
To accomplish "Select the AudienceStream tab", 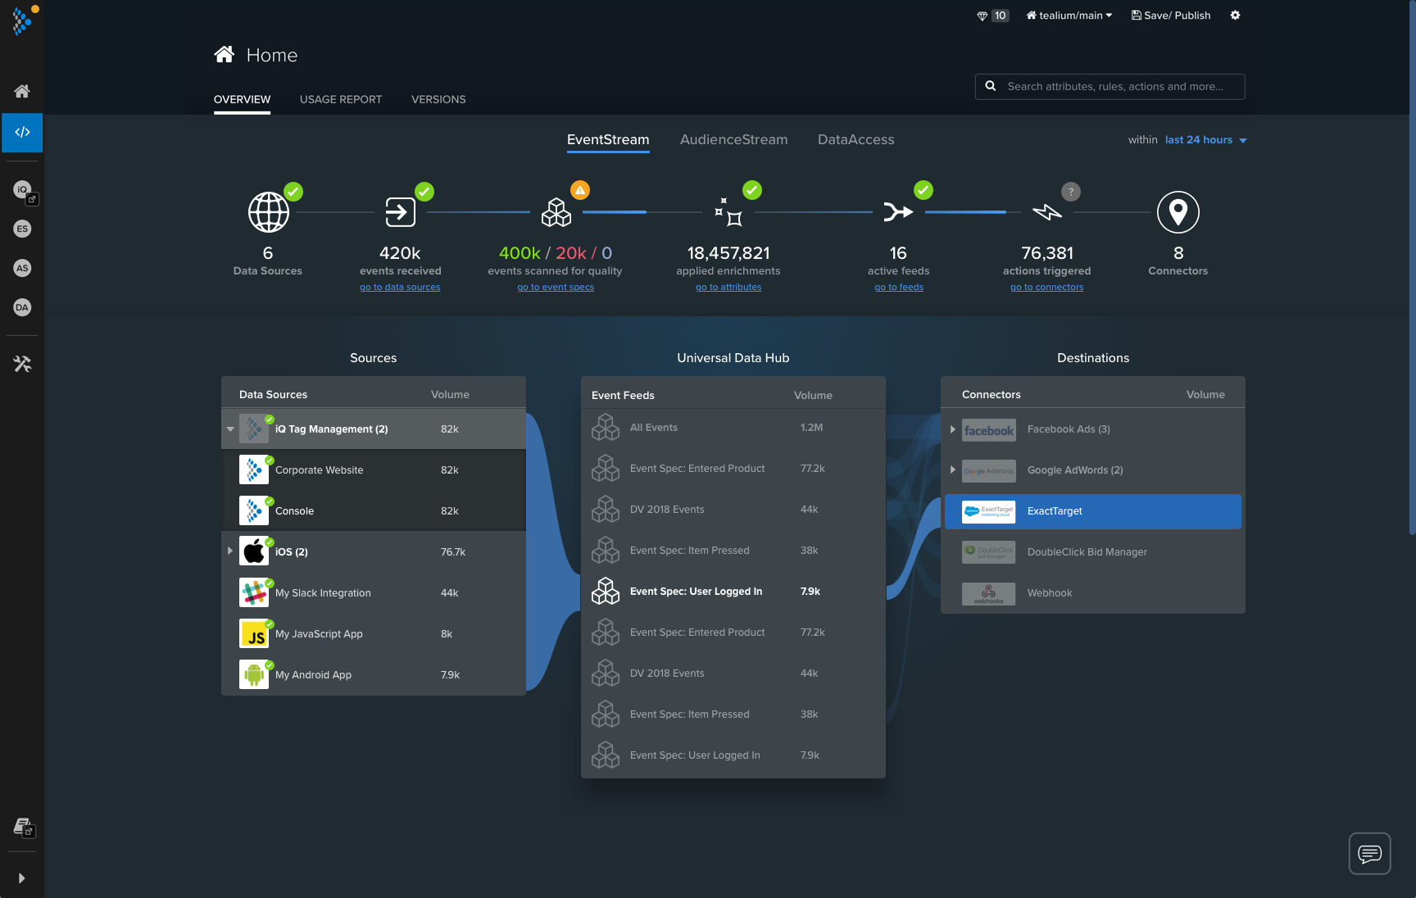I will tap(734, 139).
